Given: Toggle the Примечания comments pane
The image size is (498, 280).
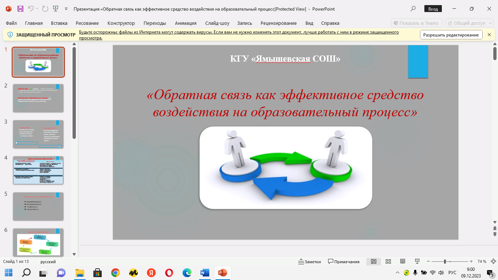Looking at the screenshot, I should click(344, 261).
